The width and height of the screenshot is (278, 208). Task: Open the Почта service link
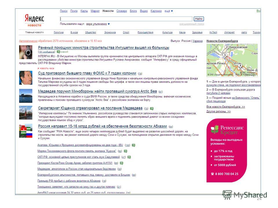[x=74, y=11]
